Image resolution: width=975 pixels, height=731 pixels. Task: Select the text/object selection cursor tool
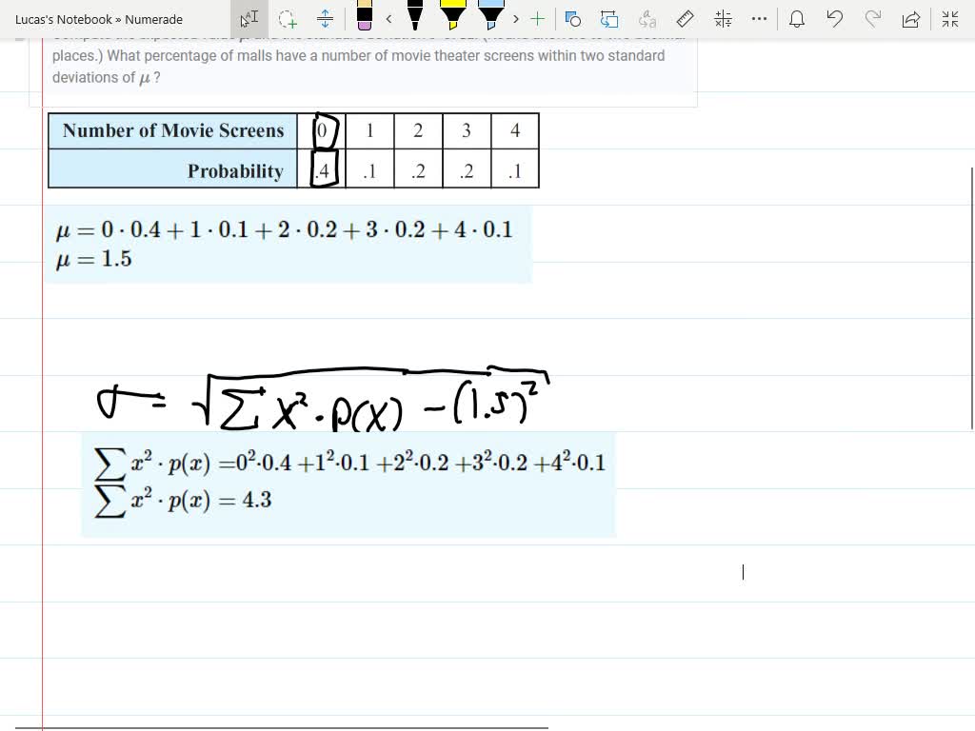click(x=249, y=19)
